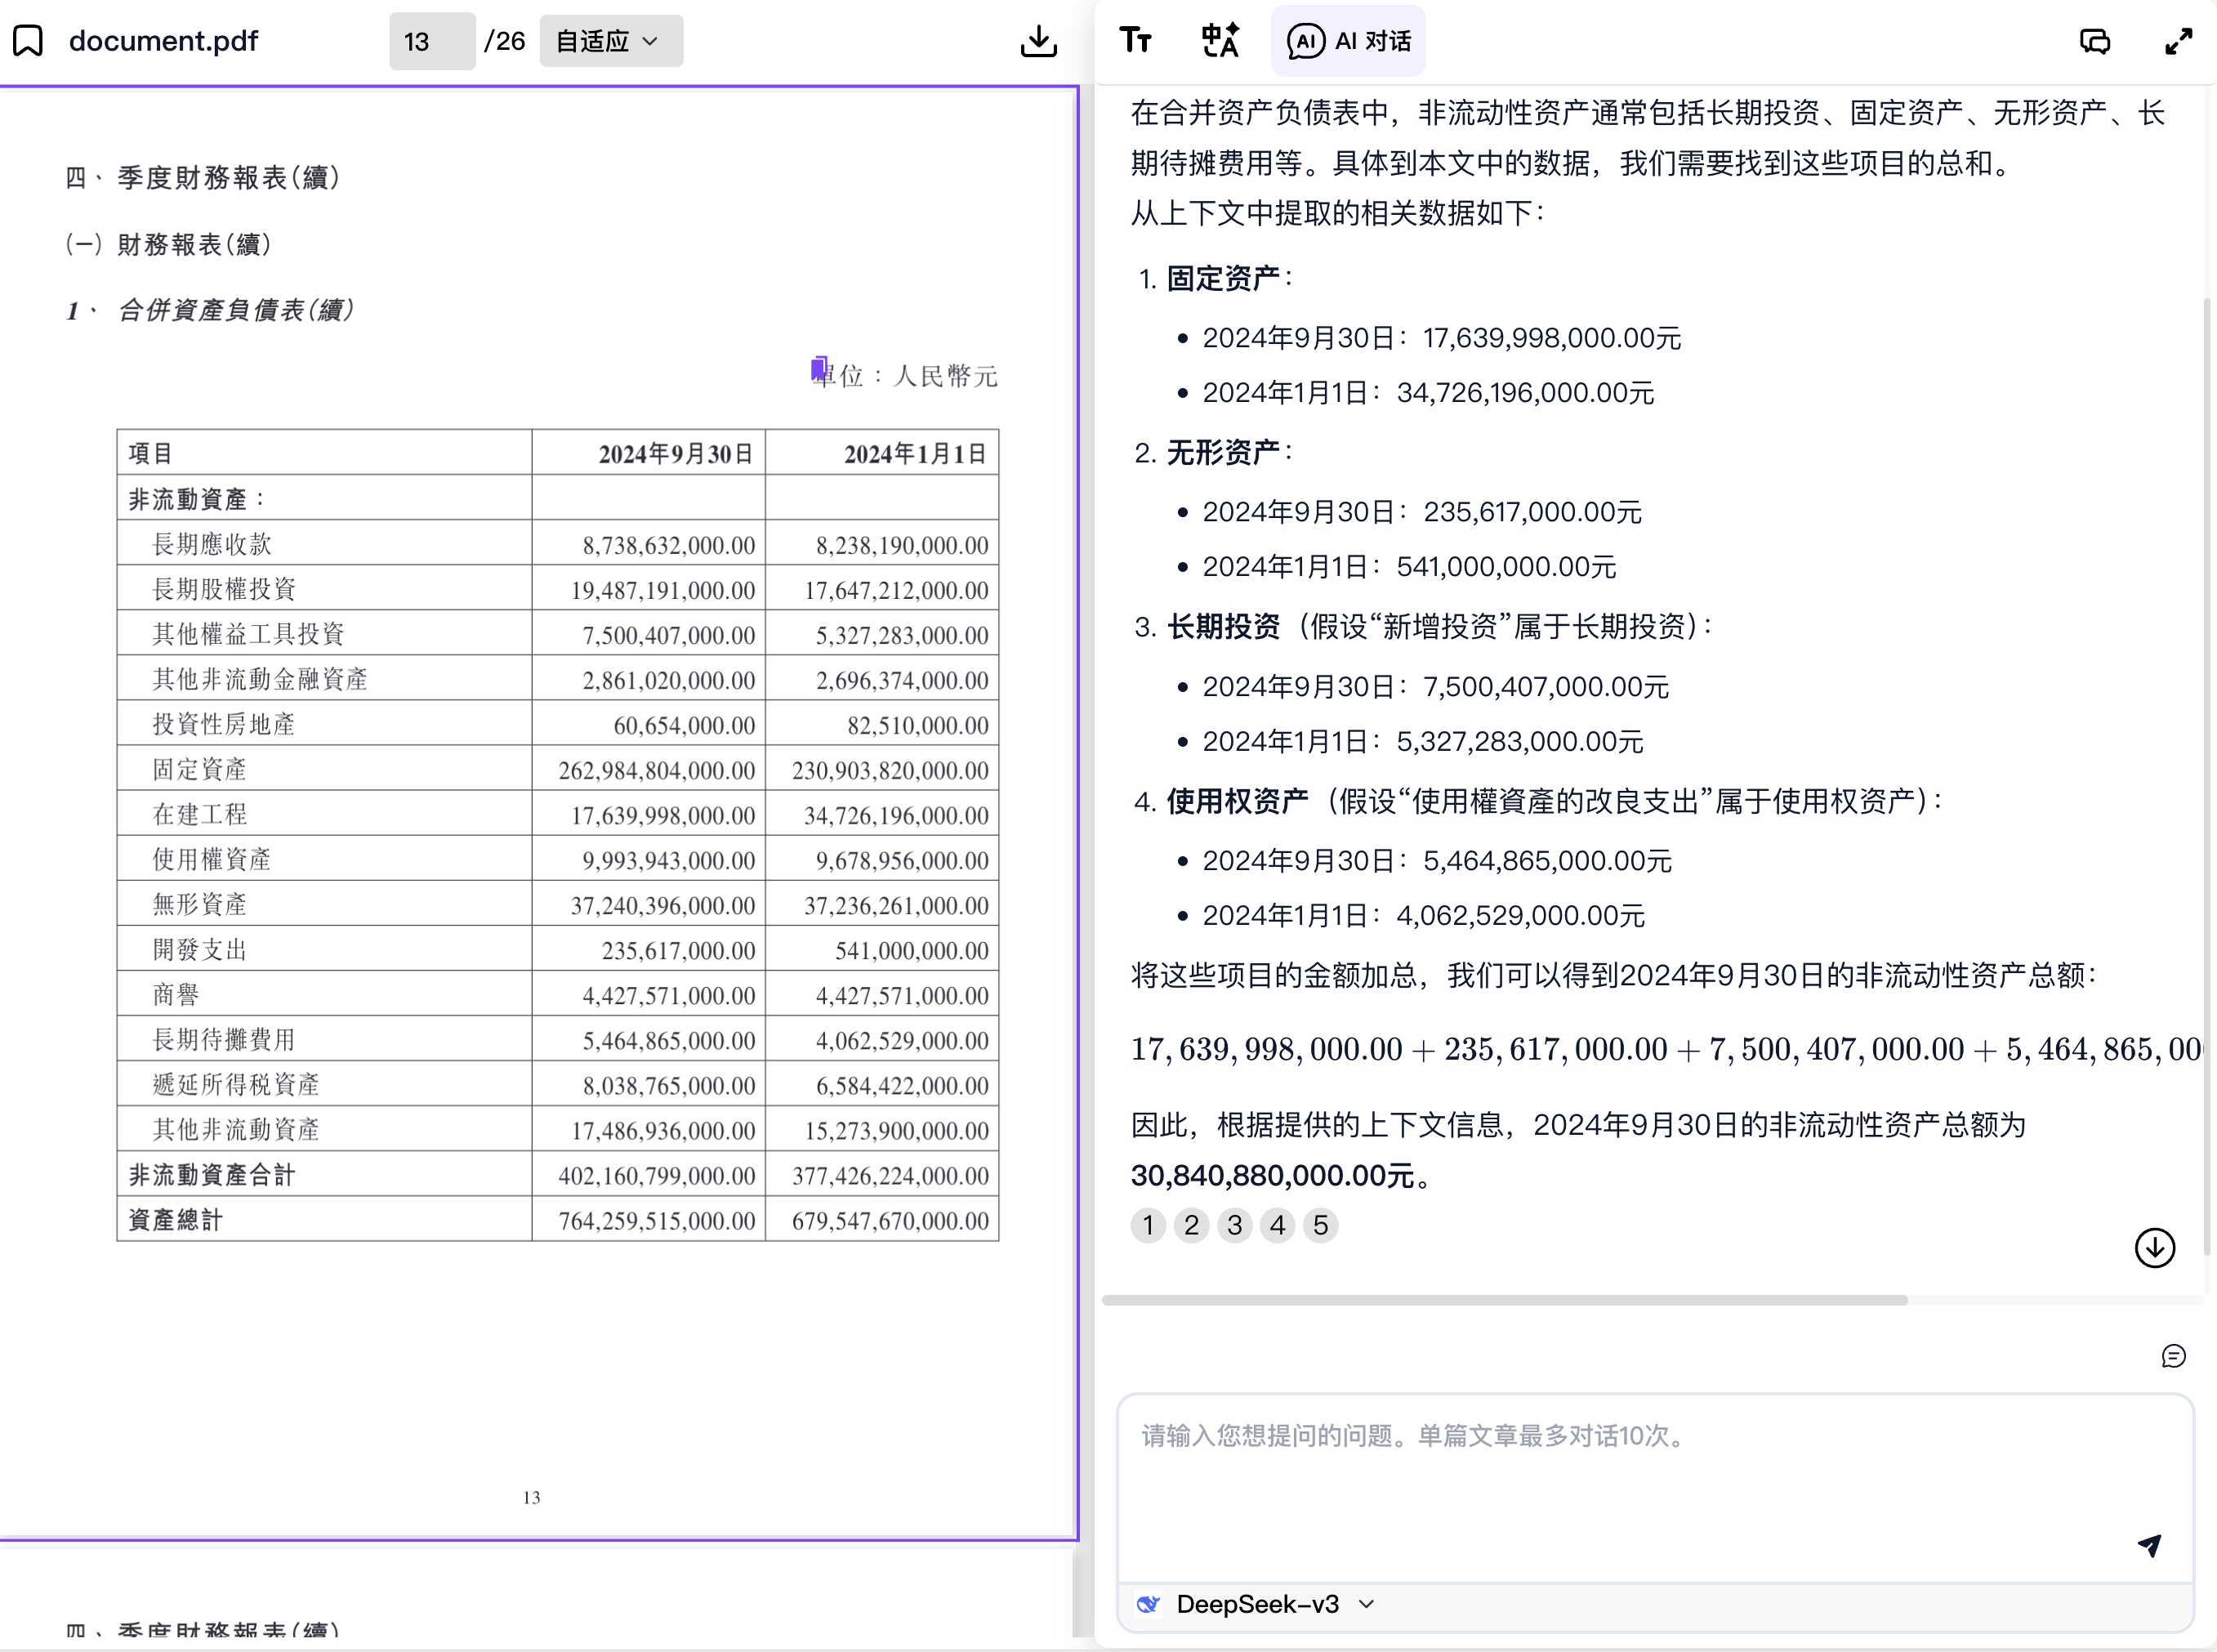The image size is (2217, 1652).
Task: Click the chat horizontal scrollbar
Action: pos(1505,1300)
